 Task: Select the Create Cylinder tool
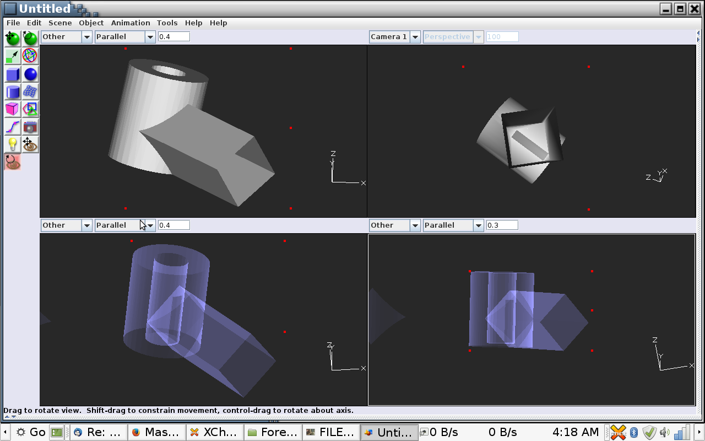click(x=13, y=92)
